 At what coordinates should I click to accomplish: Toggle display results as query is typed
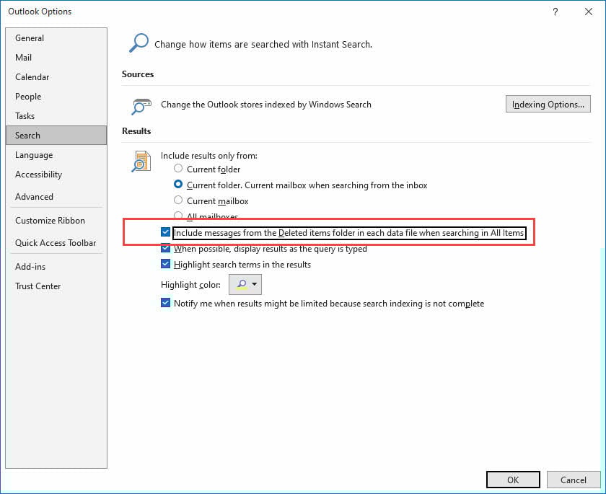click(165, 248)
